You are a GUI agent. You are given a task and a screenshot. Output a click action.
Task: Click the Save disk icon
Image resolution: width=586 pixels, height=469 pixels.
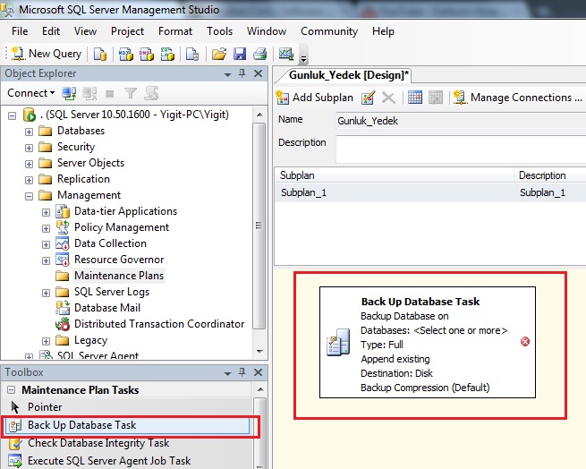[240, 54]
